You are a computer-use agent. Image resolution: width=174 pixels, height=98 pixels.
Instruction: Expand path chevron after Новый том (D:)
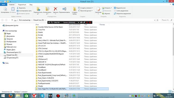coord(45,20)
